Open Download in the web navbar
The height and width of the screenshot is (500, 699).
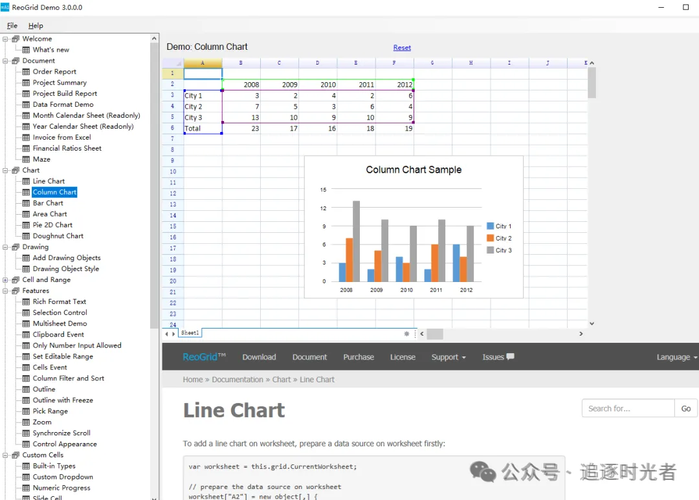259,357
